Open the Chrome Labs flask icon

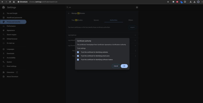[x=191, y=2]
